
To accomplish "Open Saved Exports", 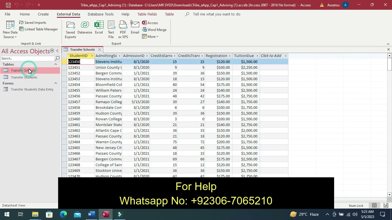I will pos(70,30).
